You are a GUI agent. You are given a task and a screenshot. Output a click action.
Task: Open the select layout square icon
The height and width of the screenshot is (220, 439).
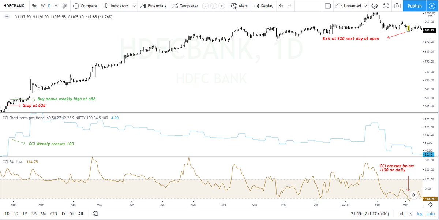[x=328, y=6]
